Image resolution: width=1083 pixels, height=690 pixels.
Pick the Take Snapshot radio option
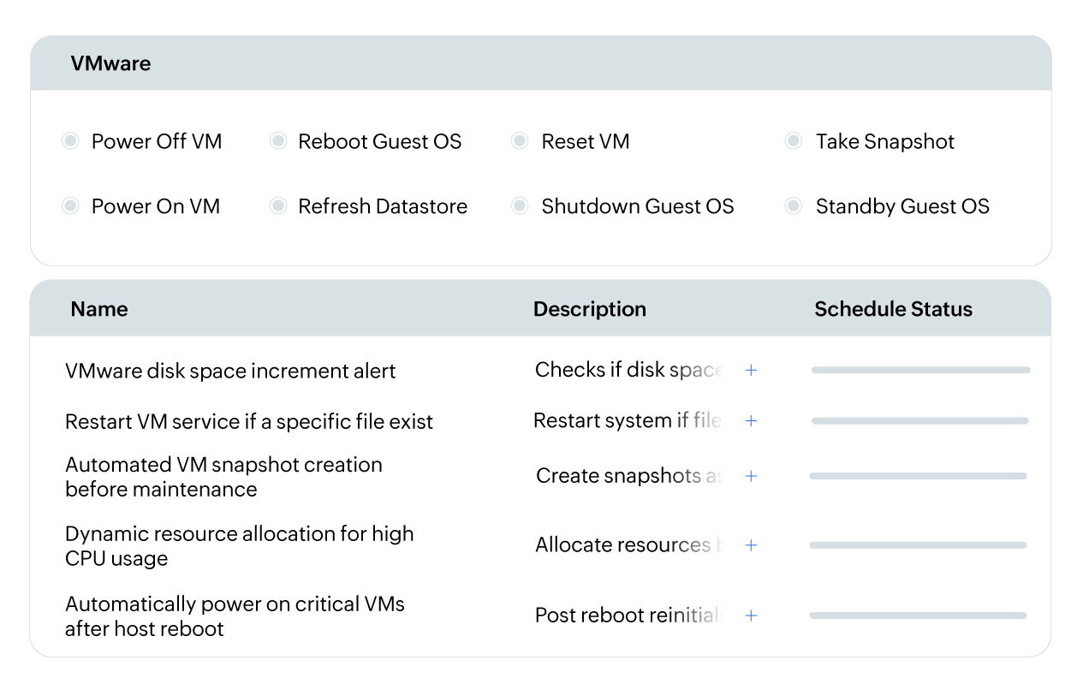click(794, 141)
